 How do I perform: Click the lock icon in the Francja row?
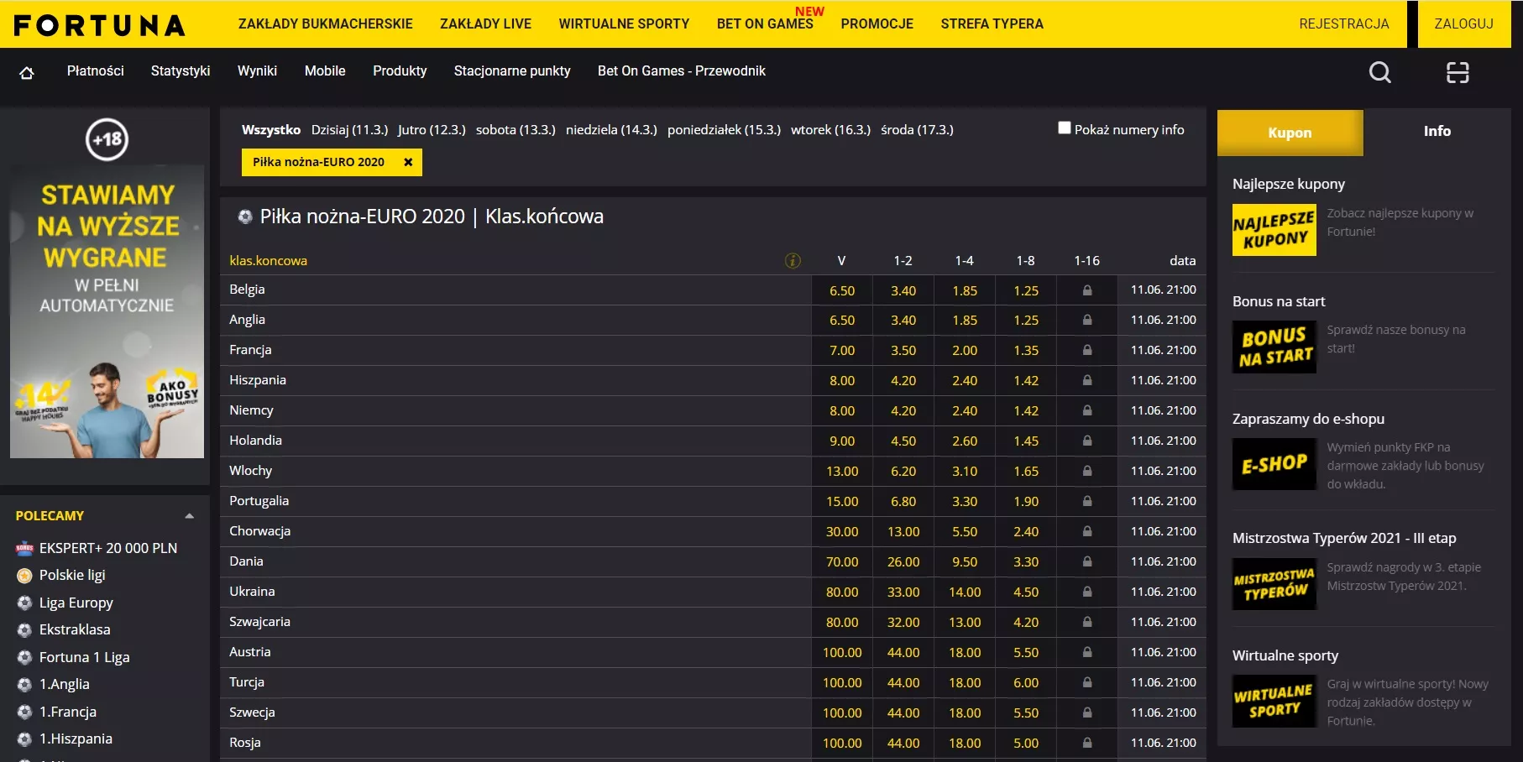1087,350
